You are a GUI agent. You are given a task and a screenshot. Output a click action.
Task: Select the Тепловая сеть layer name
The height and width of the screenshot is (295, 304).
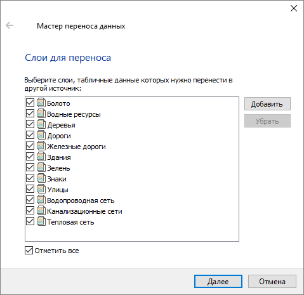[x=70, y=222]
